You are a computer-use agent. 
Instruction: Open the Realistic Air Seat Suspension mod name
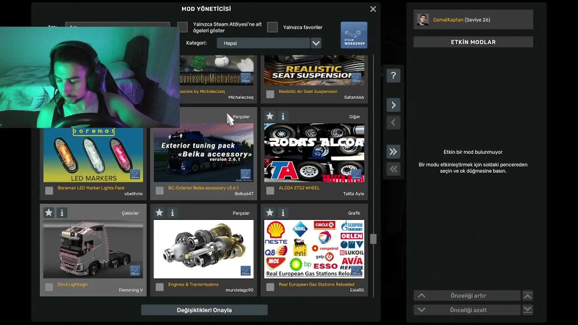pos(308,91)
